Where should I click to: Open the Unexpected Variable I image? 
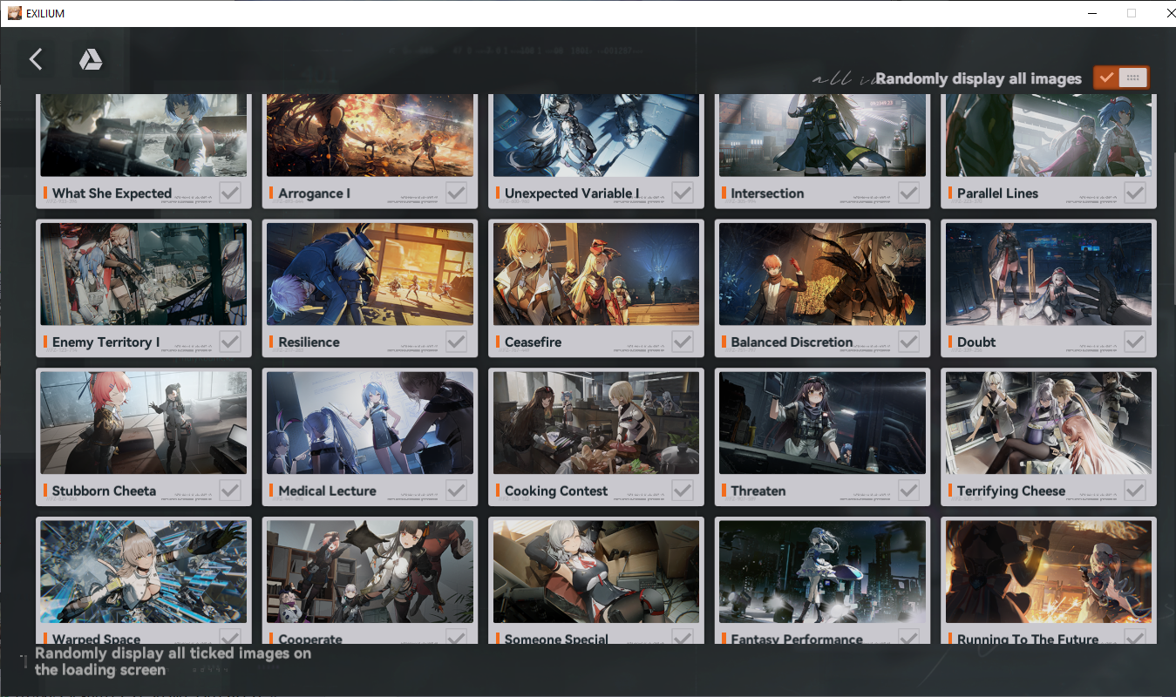tap(596, 136)
